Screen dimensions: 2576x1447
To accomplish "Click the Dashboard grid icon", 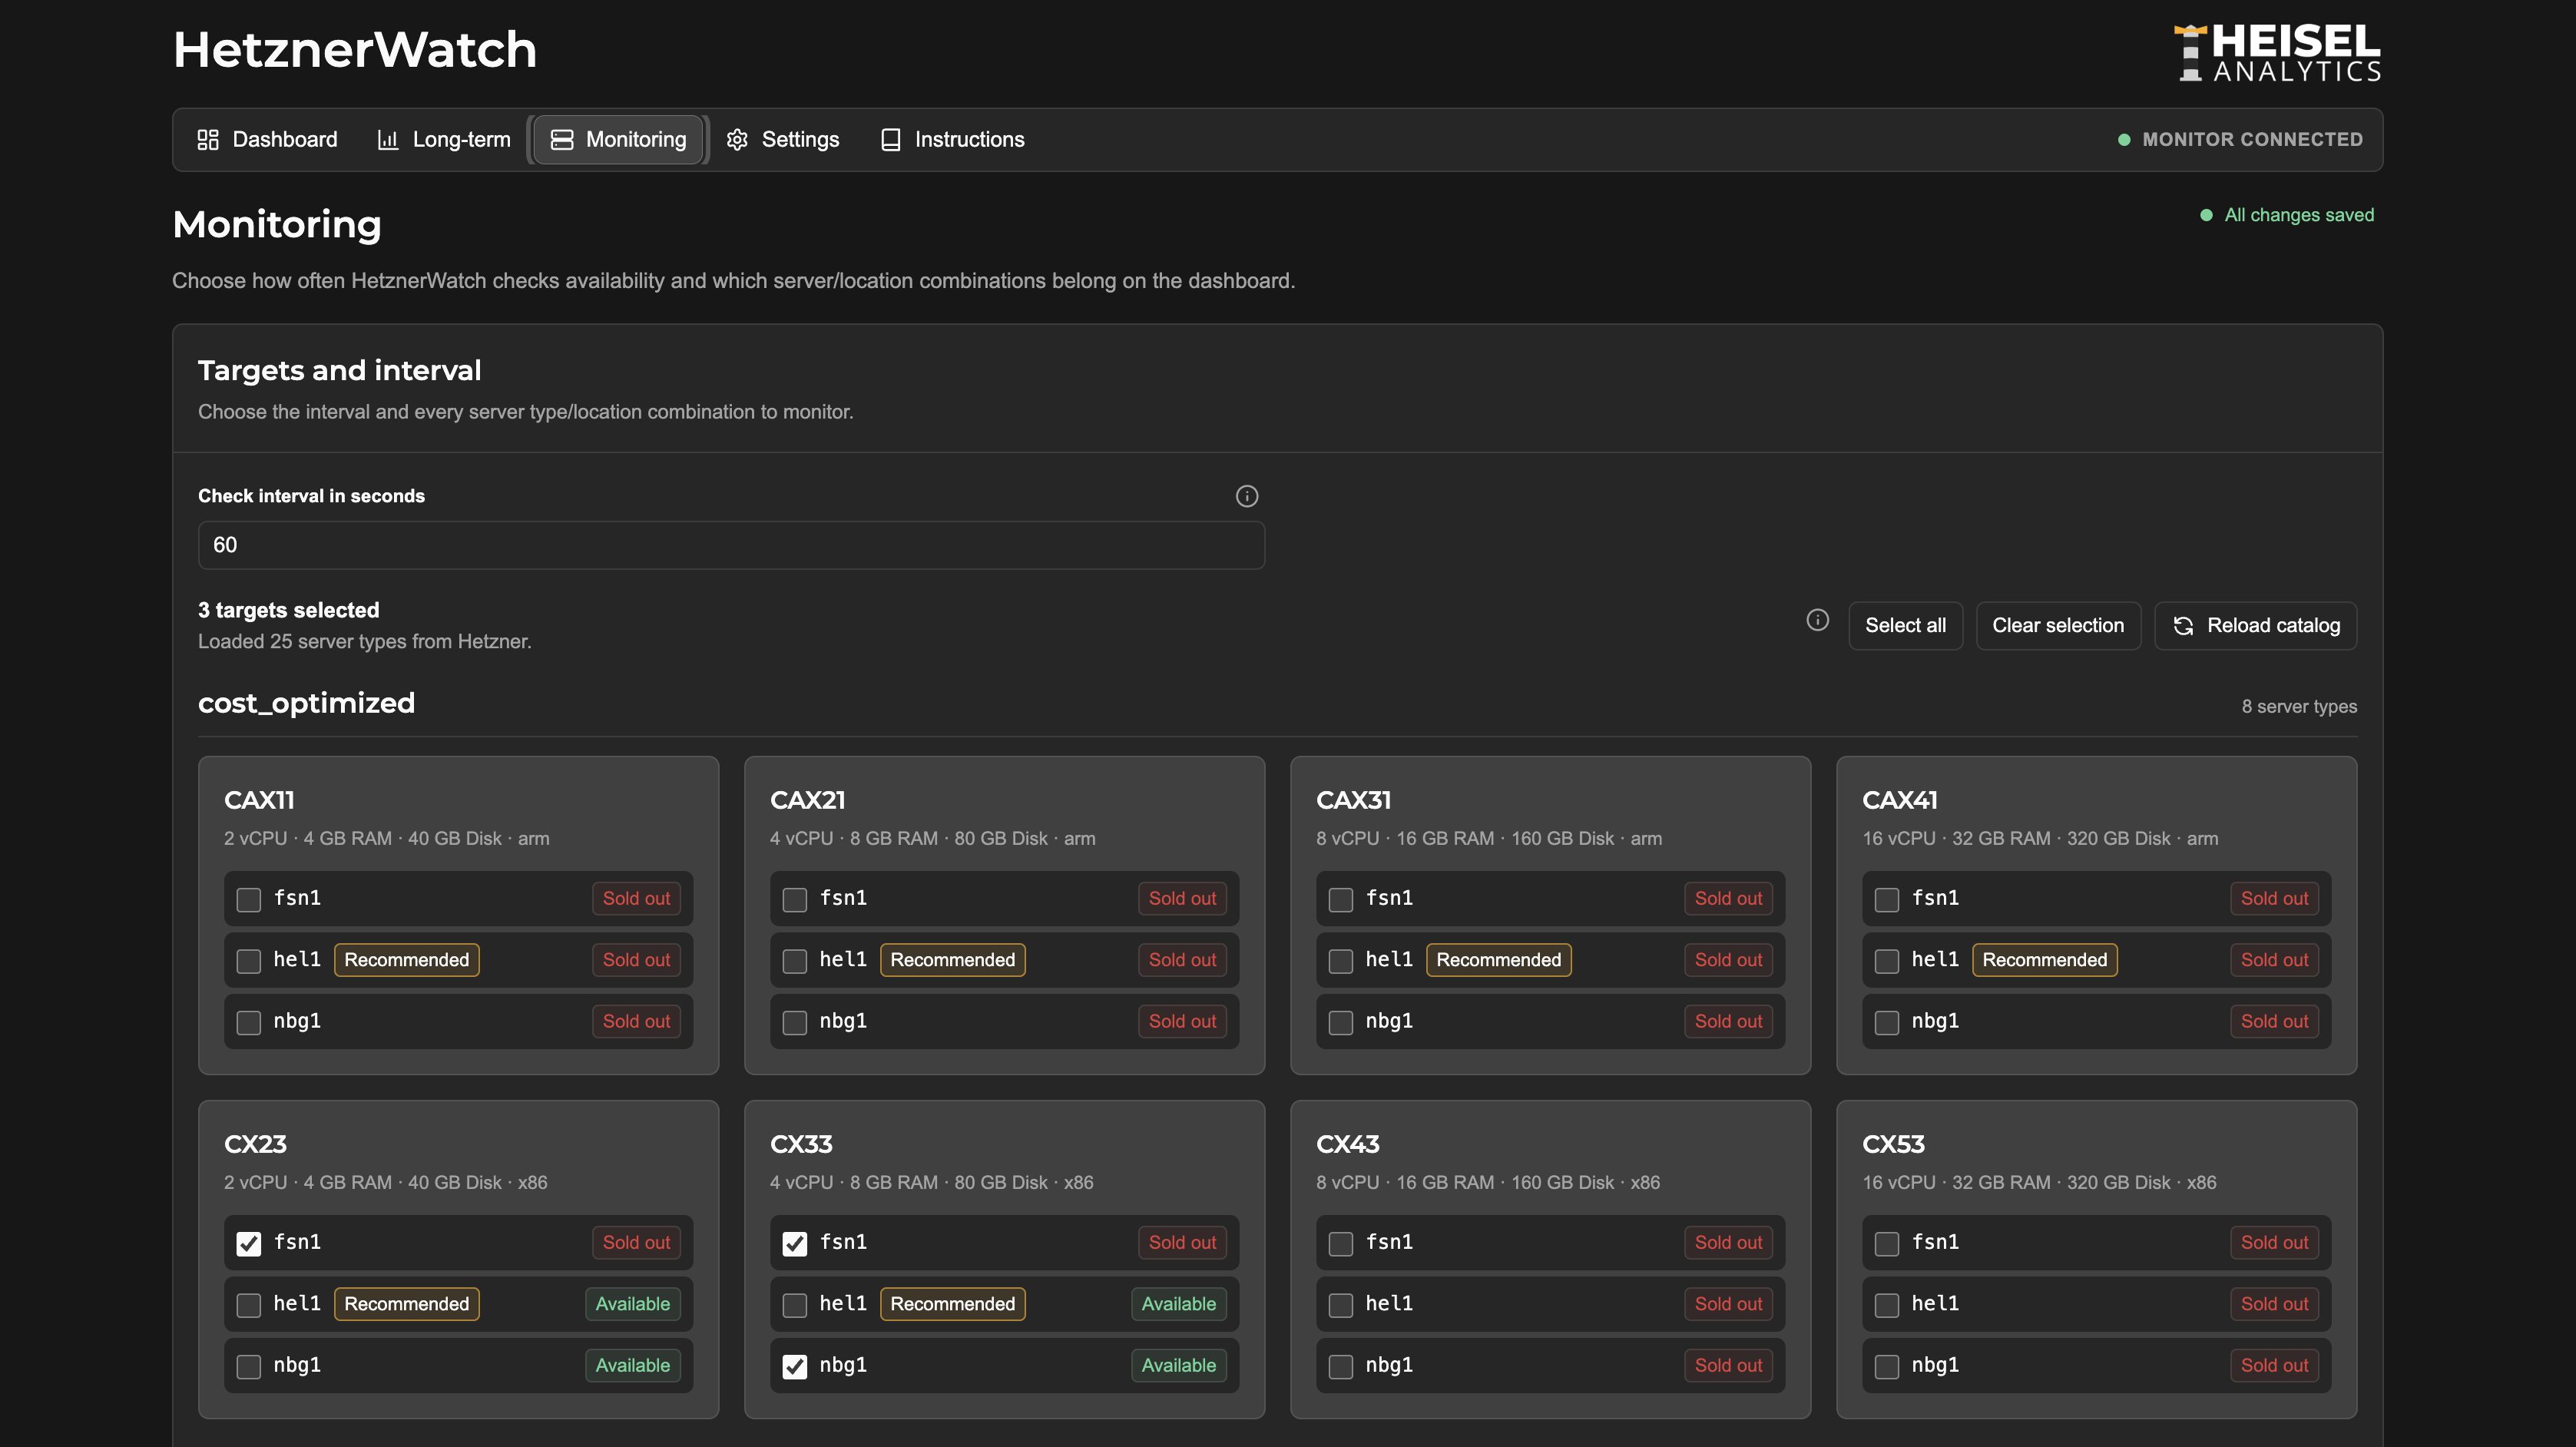I will coord(208,140).
